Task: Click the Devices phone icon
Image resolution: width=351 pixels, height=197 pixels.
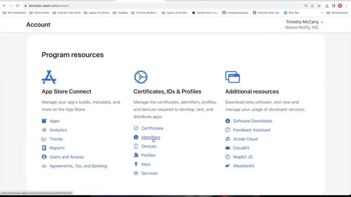Action: coord(136,146)
